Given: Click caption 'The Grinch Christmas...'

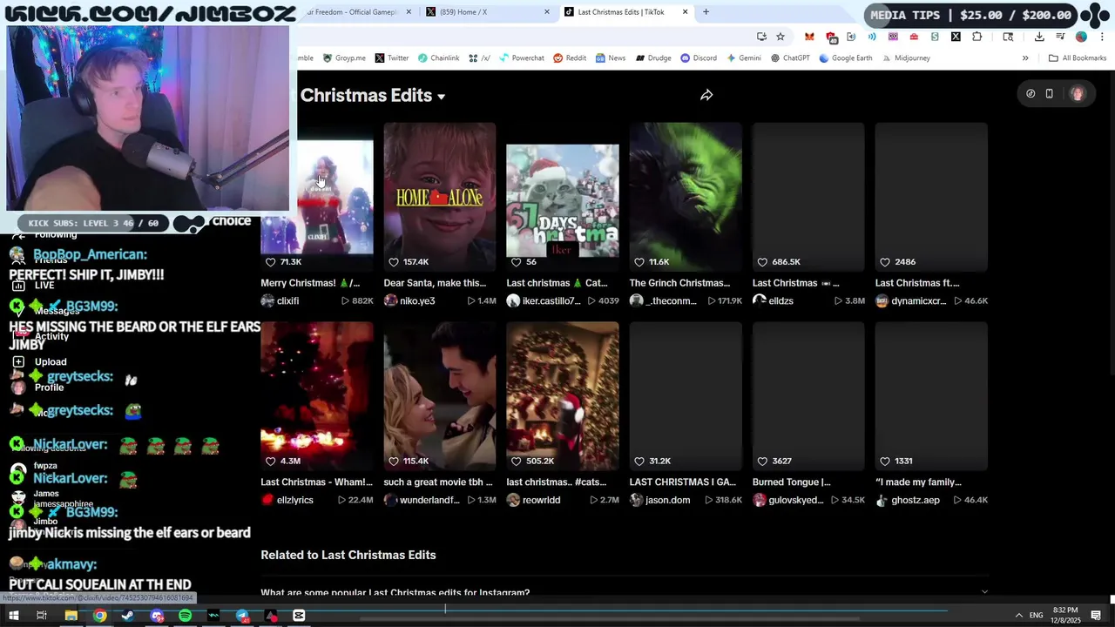Looking at the screenshot, I should tap(679, 283).
